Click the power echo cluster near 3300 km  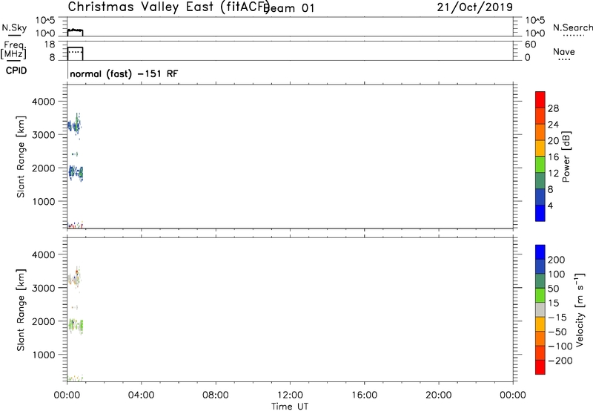(75, 124)
